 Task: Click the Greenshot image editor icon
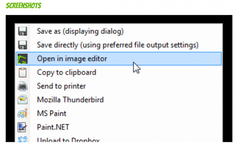click(23, 58)
